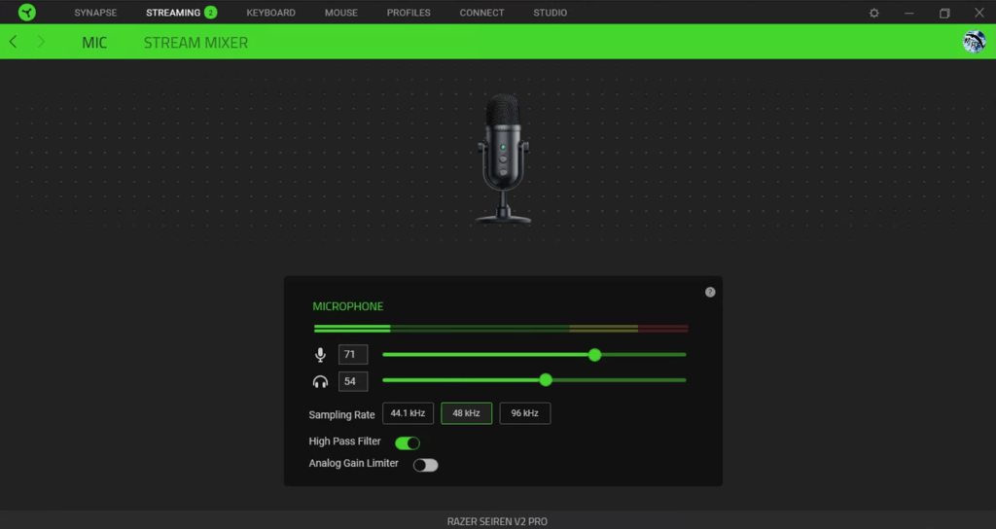Viewport: 996px width, 529px height.
Task: Open the Stream Mixer tab
Action: click(x=196, y=43)
